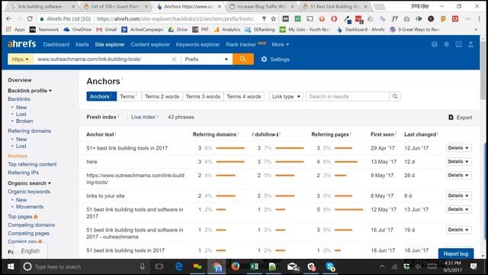Image resolution: width=488 pixels, height=275 pixels.
Task: Open Ahrefs notifications bell icon
Action: coord(447,44)
